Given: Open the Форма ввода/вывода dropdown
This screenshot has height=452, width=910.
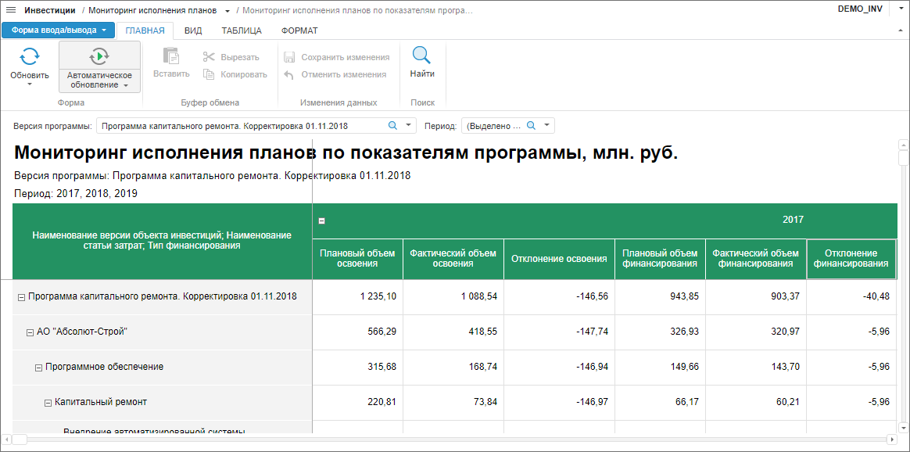Looking at the screenshot, I should pos(59,30).
